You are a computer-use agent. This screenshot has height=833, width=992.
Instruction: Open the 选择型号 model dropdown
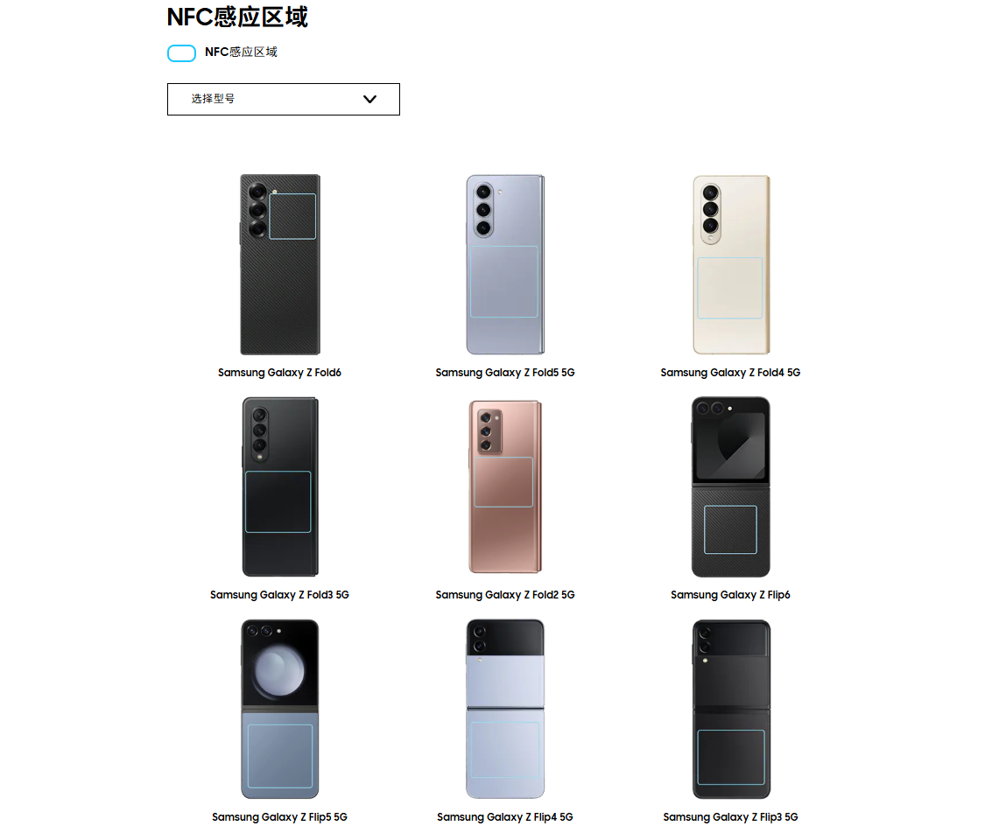click(284, 99)
